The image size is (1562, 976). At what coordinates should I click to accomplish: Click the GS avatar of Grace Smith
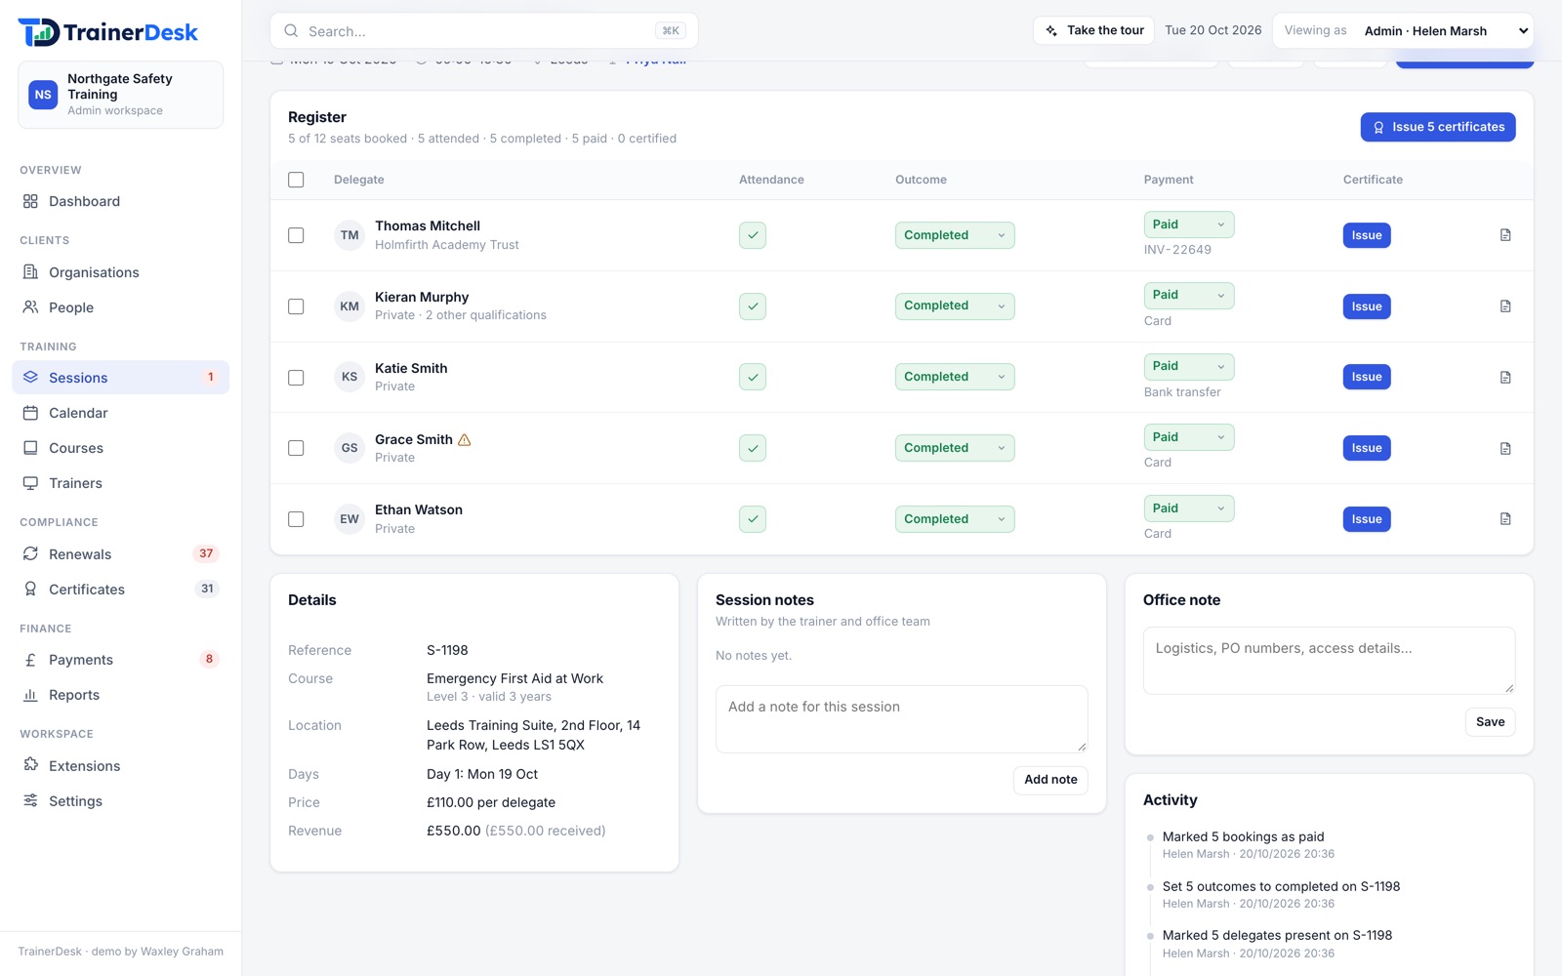click(x=349, y=448)
